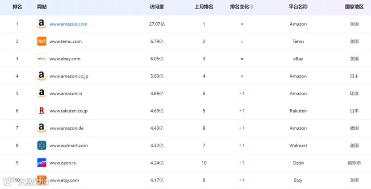The height and width of the screenshot is (189, 371).
Task: Click the Ozon platform name cell
Action: click(x=298, y=163)
